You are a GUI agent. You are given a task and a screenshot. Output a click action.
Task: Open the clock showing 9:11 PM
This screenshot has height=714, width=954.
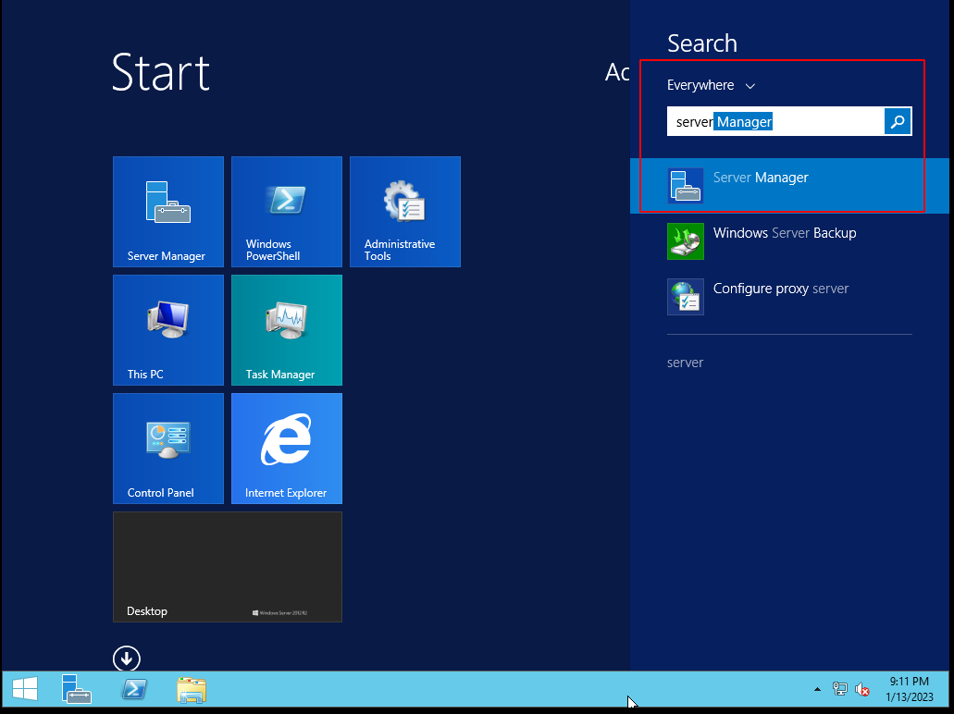pyautogui.click(x=909, y=689)
